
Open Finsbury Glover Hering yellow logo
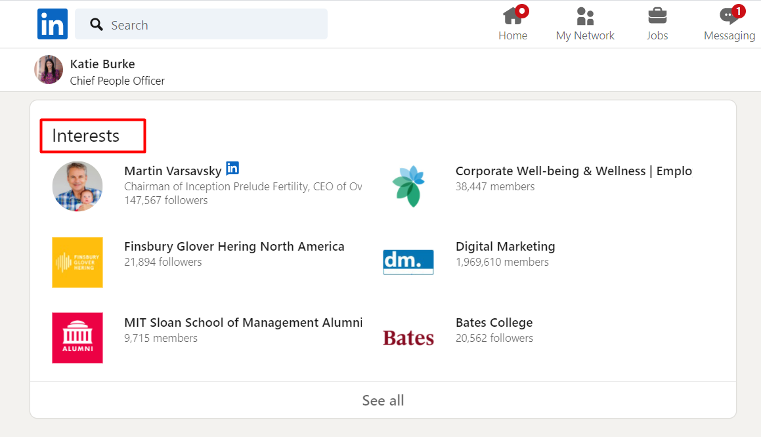[x=77, y=262]
